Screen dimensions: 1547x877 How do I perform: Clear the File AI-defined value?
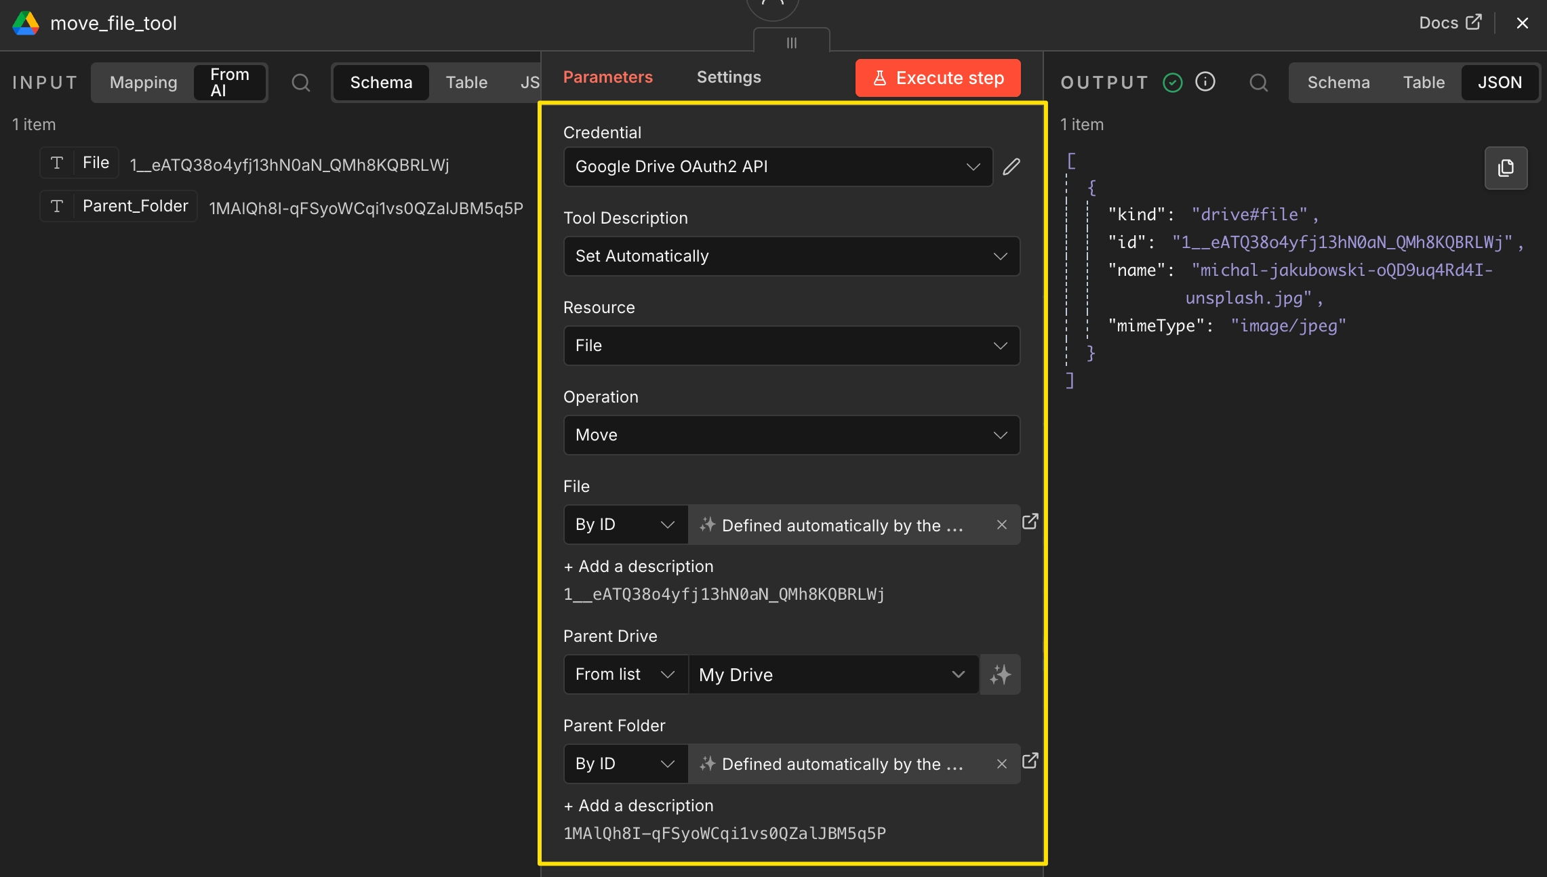[1002, 525]
